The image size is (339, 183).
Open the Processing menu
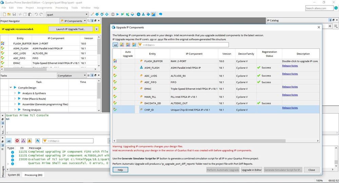tap(62, 7)
